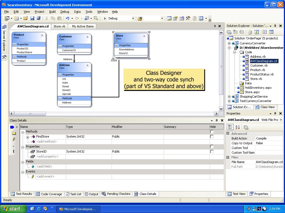Open the Toolbox hammer side icon
This screenshot has height=213, width=285.
[4, 57]
